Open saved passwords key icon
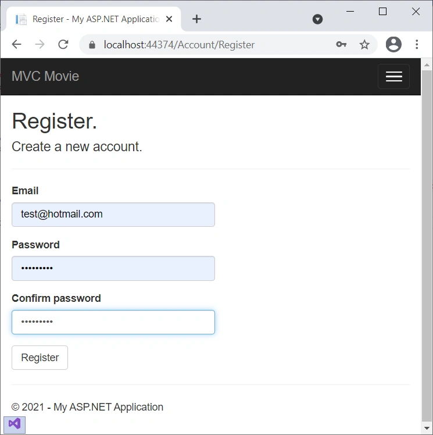Screen dimensions: 433x435 coord(341,44)
